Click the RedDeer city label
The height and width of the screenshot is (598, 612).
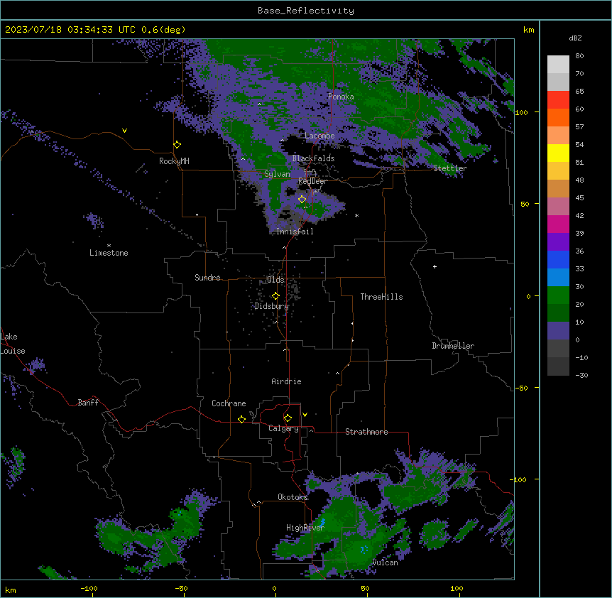tap(312, 181)
